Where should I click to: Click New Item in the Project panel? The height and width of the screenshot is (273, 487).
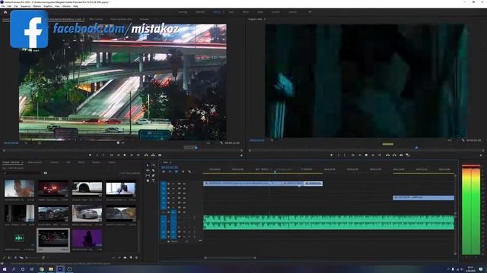[x=131, y=258]
